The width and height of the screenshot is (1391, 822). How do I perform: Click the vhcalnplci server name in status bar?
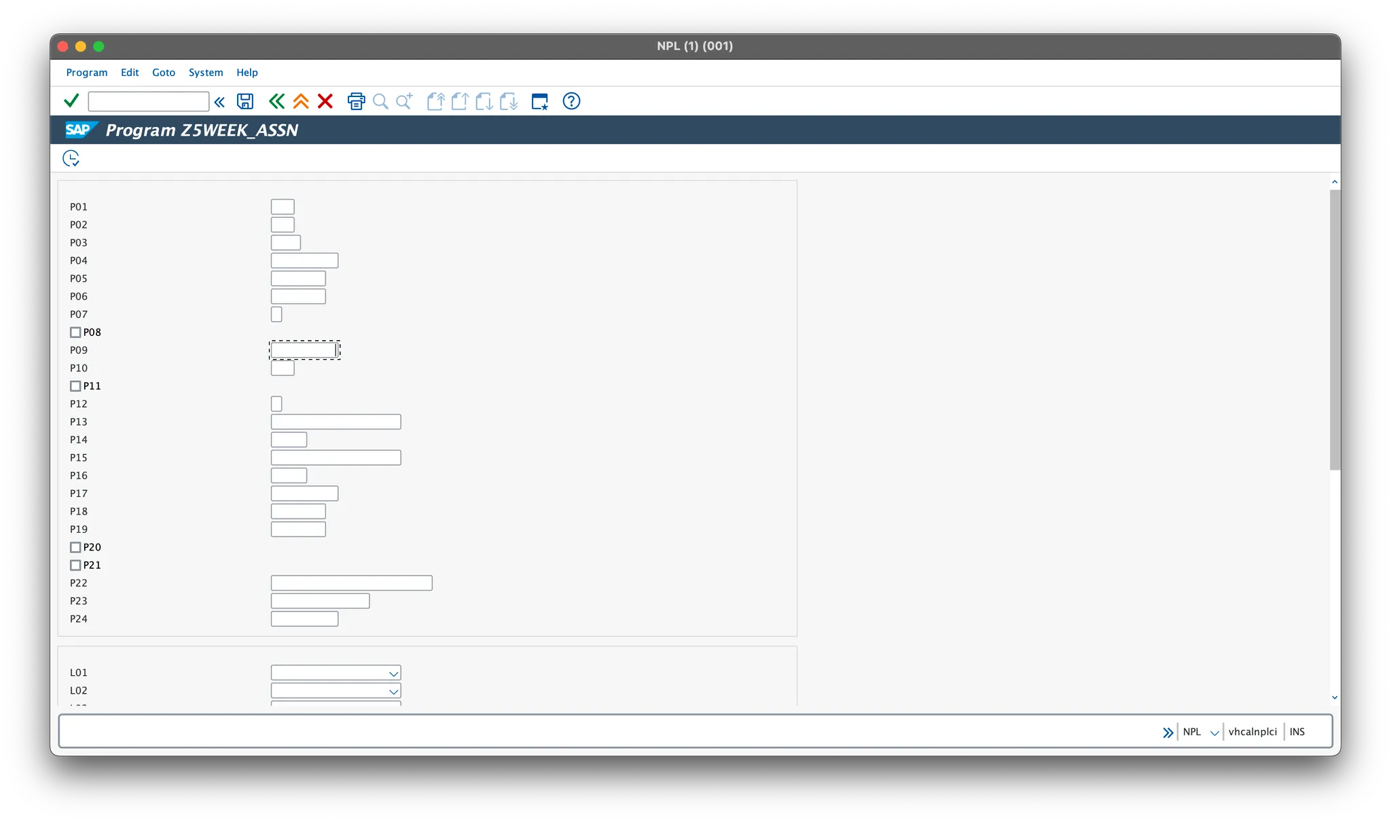click(x=1252, y=732)
